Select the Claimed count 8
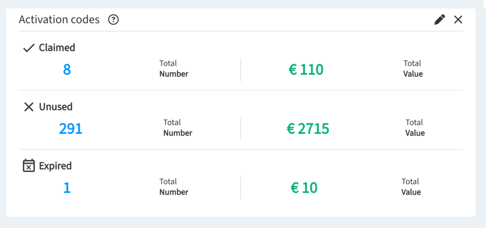The image size is (486, 228). [67, 70]
